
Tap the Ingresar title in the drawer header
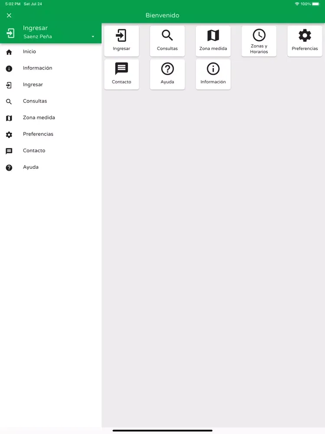click(35, 28)
